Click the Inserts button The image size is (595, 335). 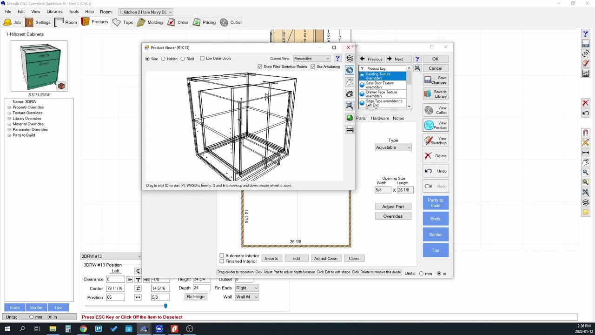271,258
